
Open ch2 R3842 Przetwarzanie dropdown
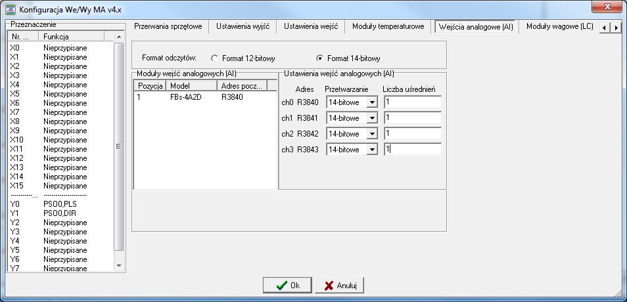click(372, 134)
